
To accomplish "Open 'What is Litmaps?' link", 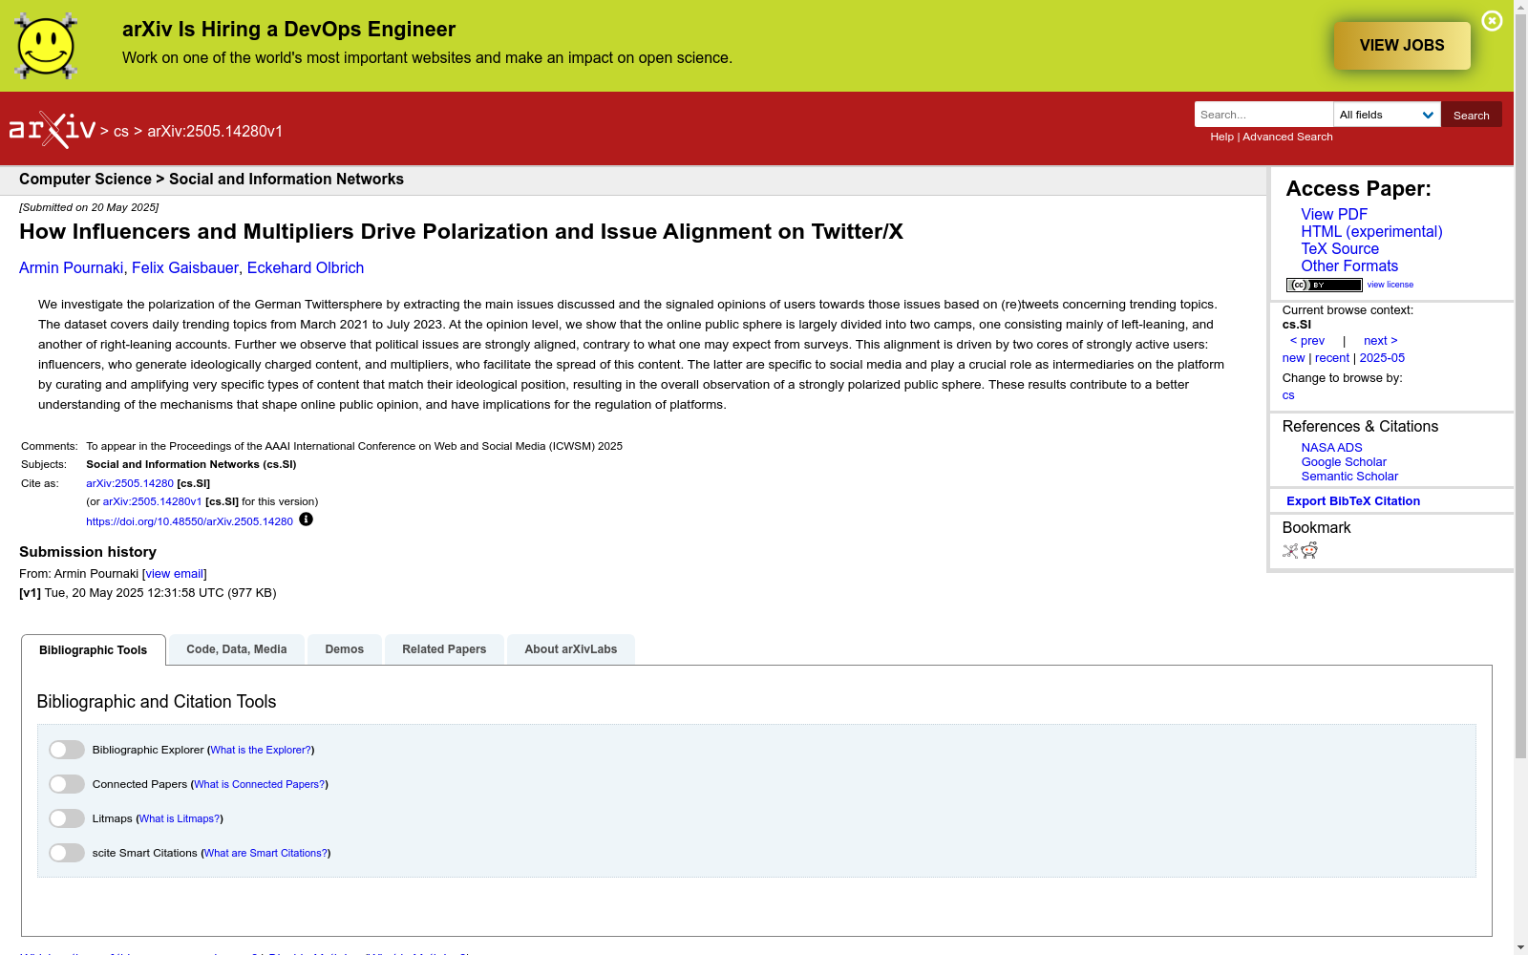I will pos(180,819).
